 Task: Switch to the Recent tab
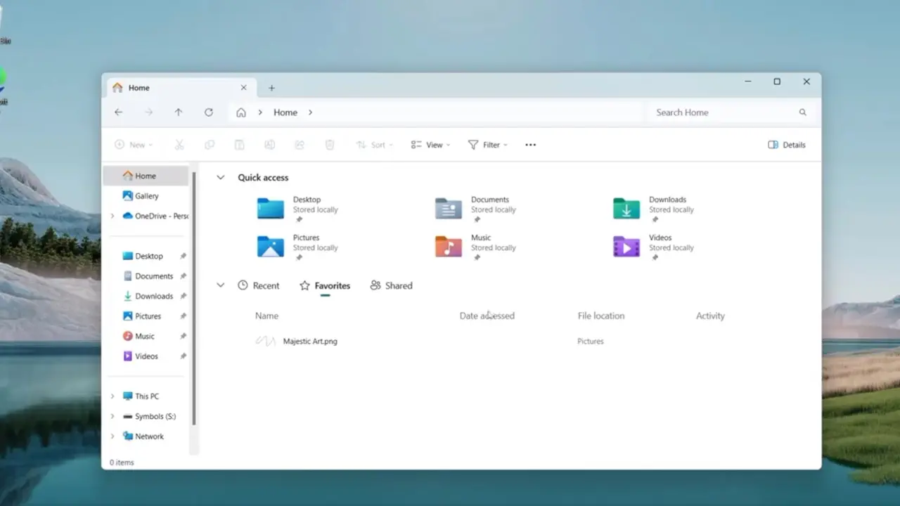[x=259, y=285]
